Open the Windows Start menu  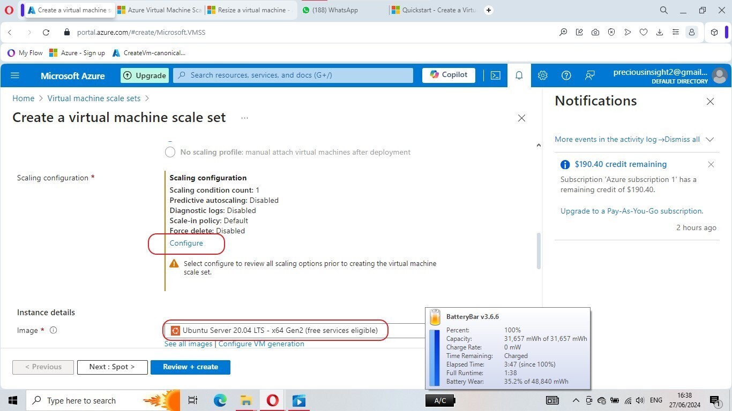pyautogui.click(x=12, y=400)
